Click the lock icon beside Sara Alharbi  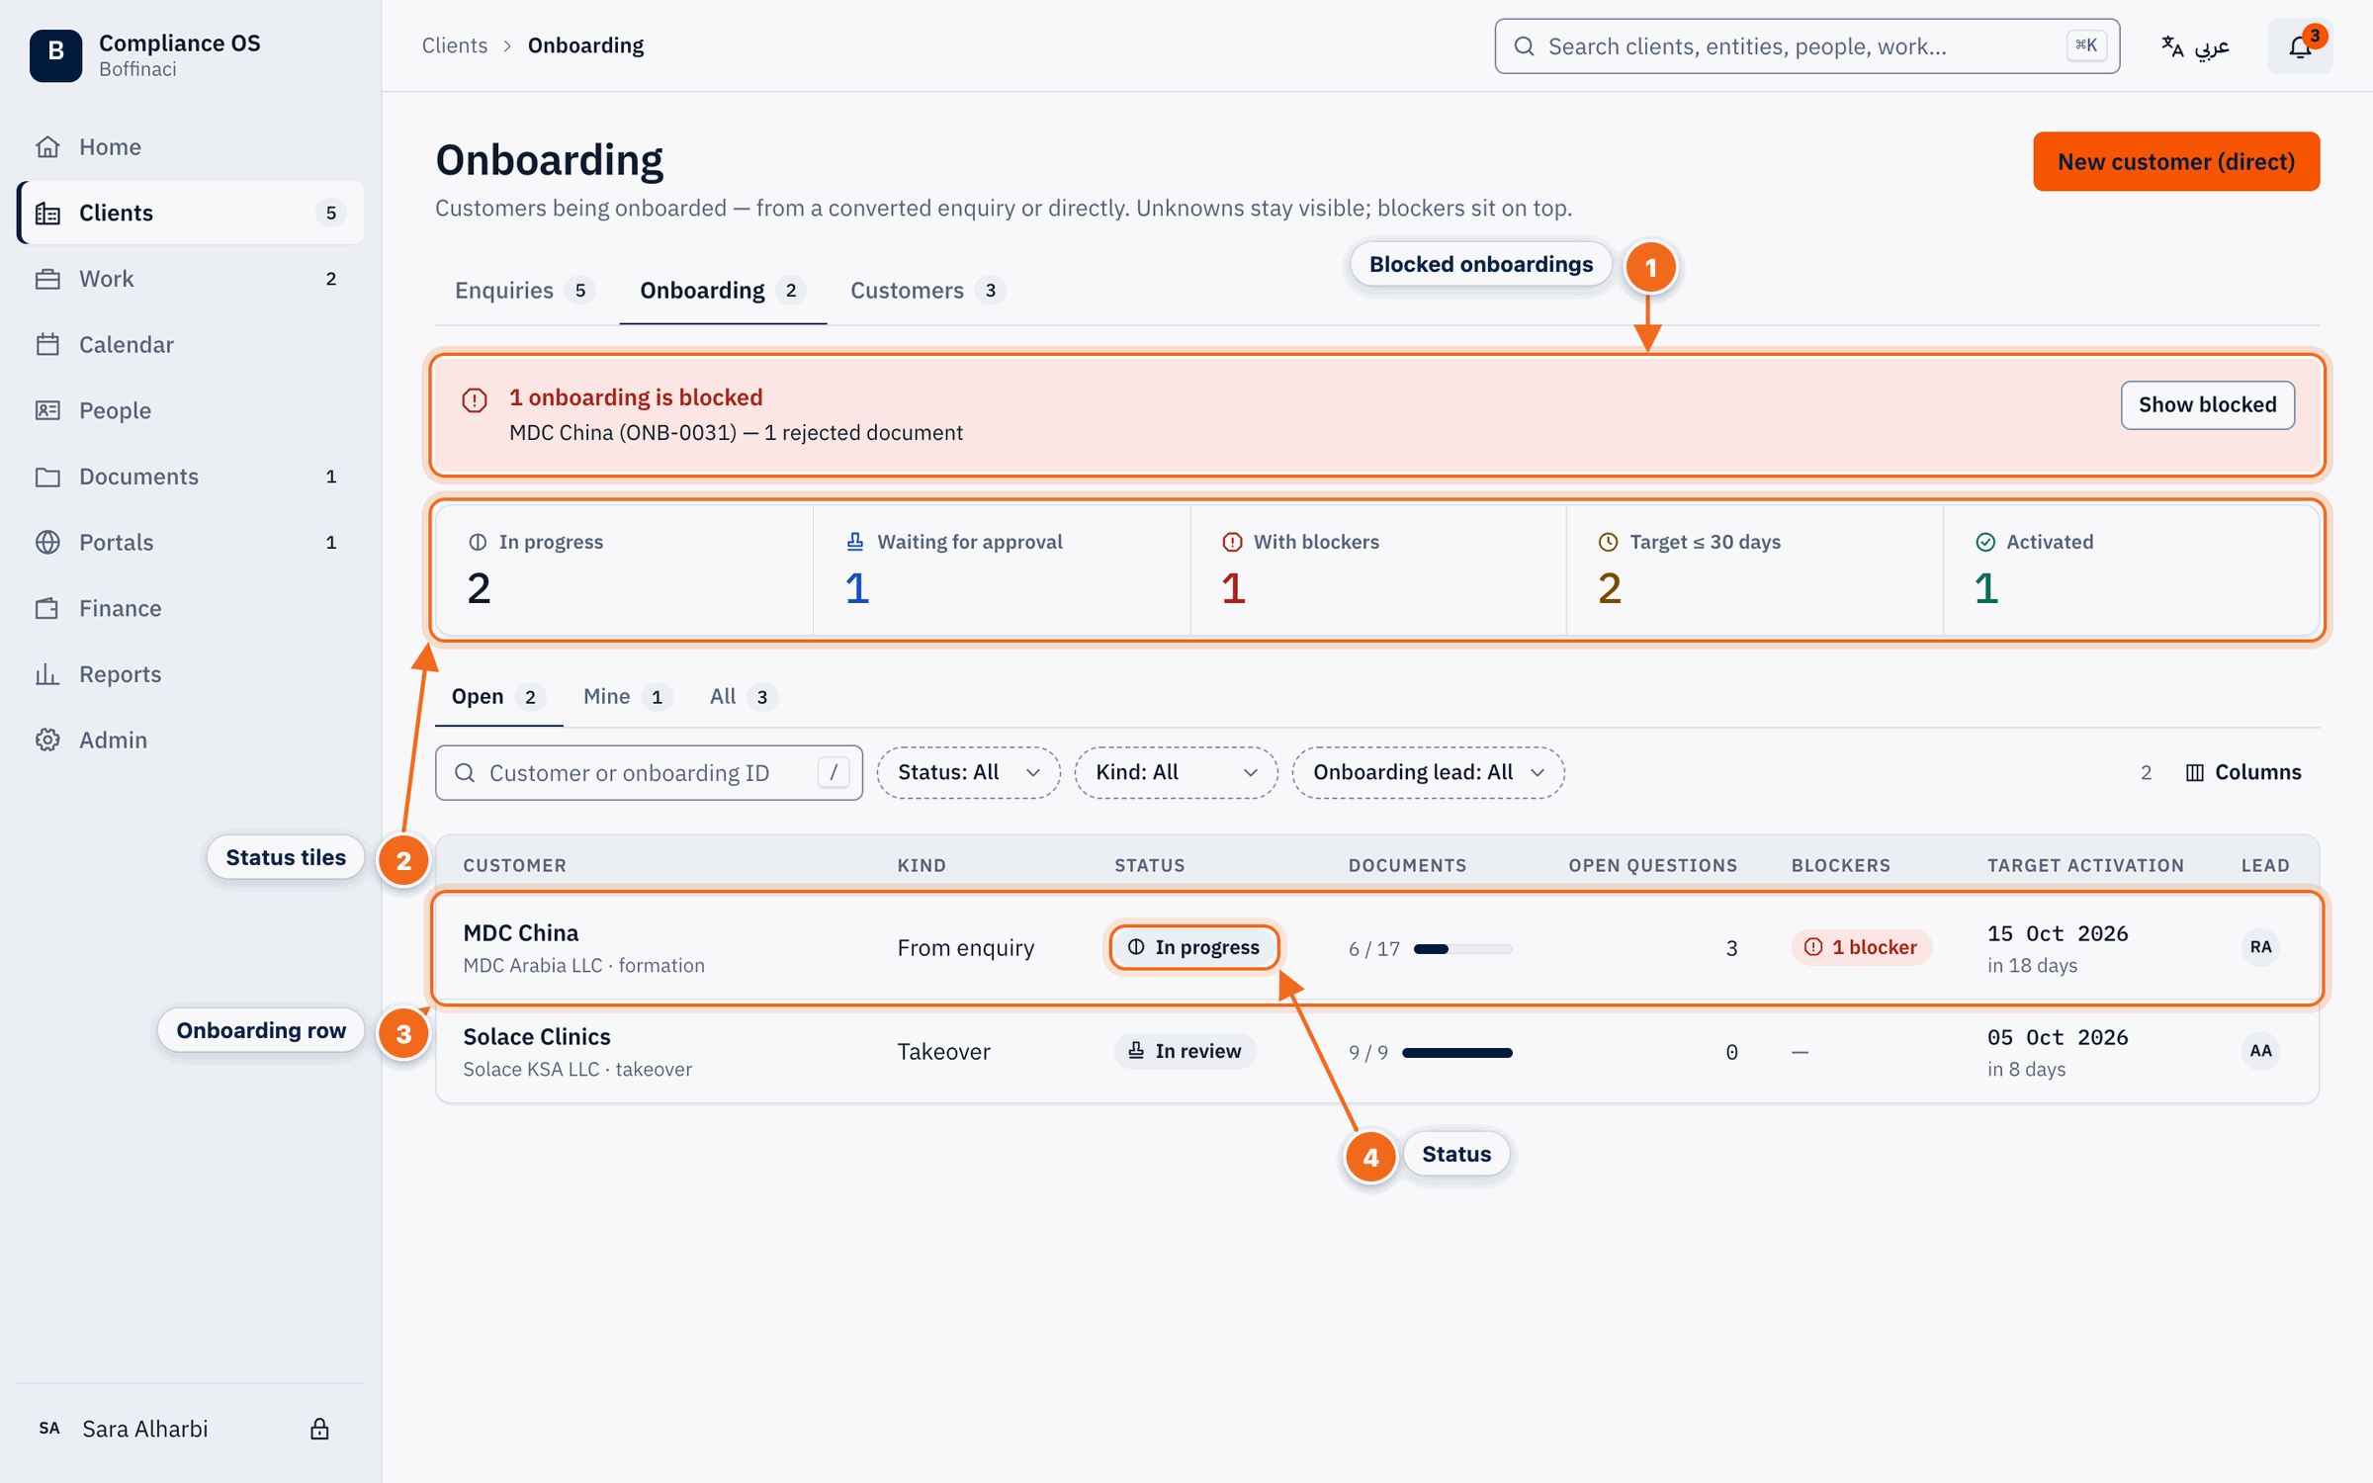coord(319,1429)
